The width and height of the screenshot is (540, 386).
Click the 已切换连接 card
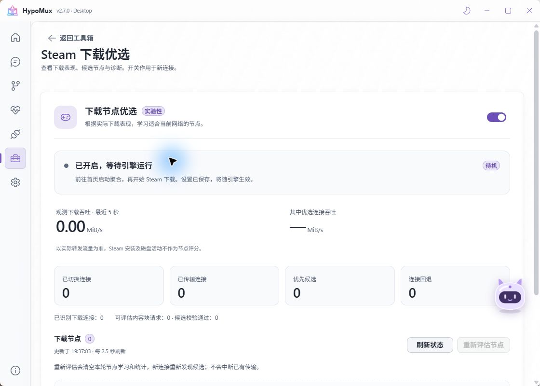point(109,286)
